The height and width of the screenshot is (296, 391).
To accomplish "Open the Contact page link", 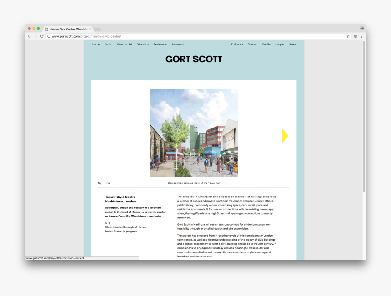I will 252,44.
